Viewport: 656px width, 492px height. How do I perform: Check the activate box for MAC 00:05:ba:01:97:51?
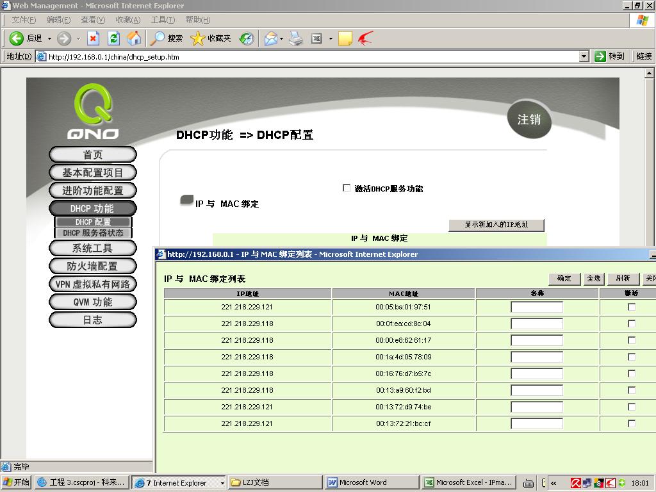[632, 307]
